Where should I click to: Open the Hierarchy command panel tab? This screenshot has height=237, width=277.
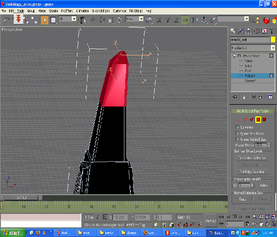[x=249, y=31]
